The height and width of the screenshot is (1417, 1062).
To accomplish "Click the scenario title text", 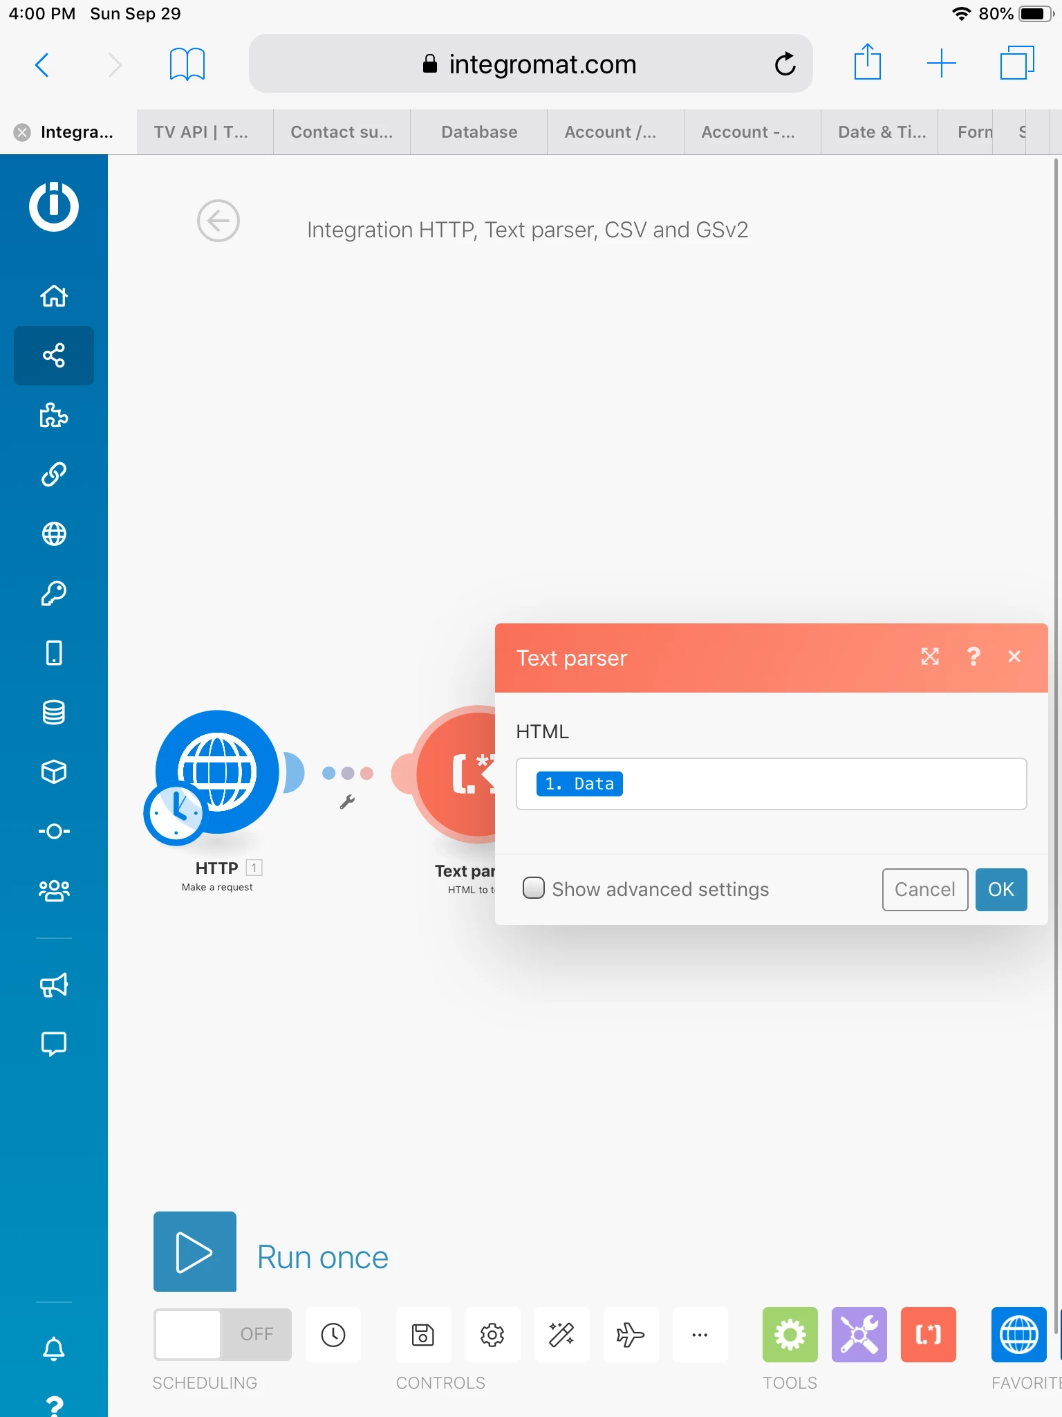I will tap(528, 230).
